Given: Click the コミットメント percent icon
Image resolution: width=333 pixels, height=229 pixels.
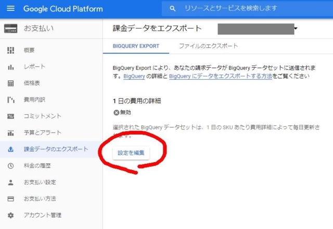Looking at the screenshot, I should tap(10, 116).
